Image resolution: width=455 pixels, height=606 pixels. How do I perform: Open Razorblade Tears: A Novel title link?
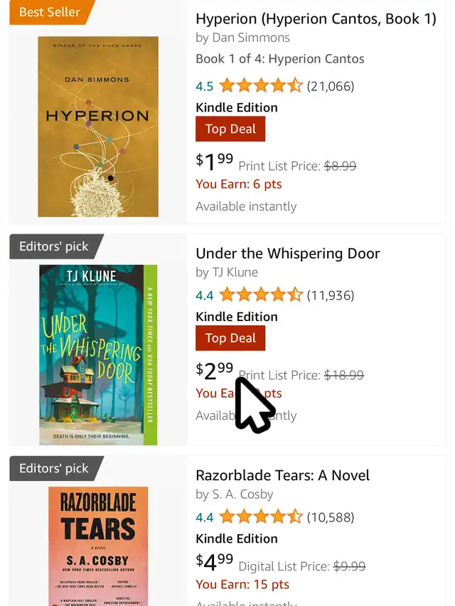pyautogui.click(x=282, y=475)
